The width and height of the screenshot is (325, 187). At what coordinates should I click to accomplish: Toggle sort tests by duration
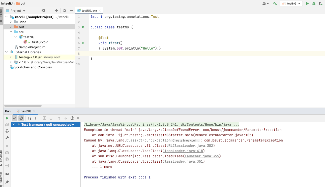pos(36,118)
